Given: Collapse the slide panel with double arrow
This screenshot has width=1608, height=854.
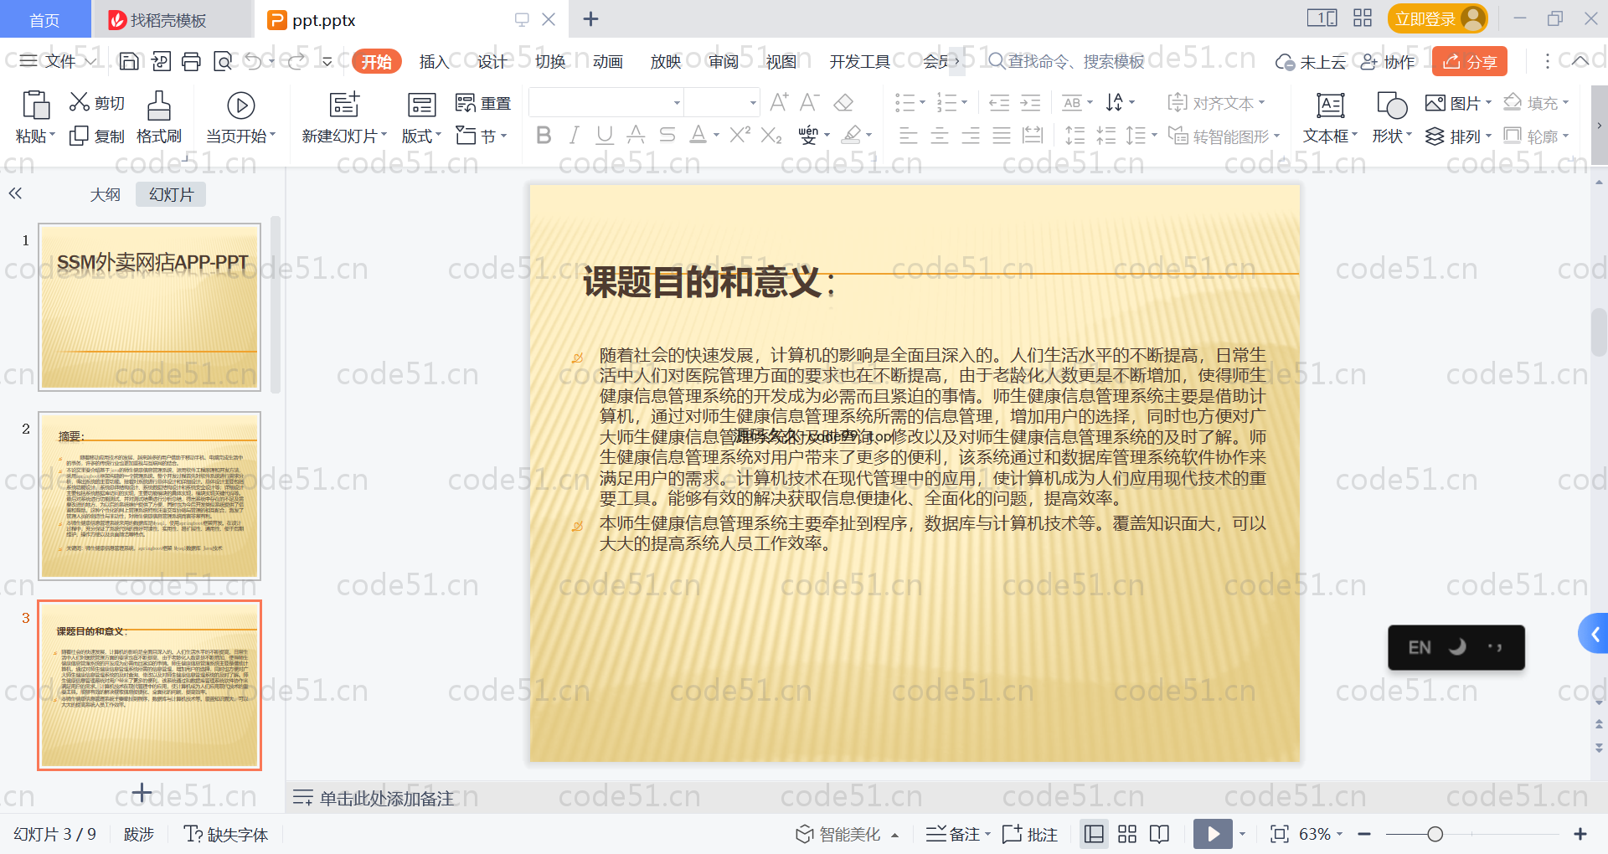Looking at the screenshot, I should coord(15,193).
